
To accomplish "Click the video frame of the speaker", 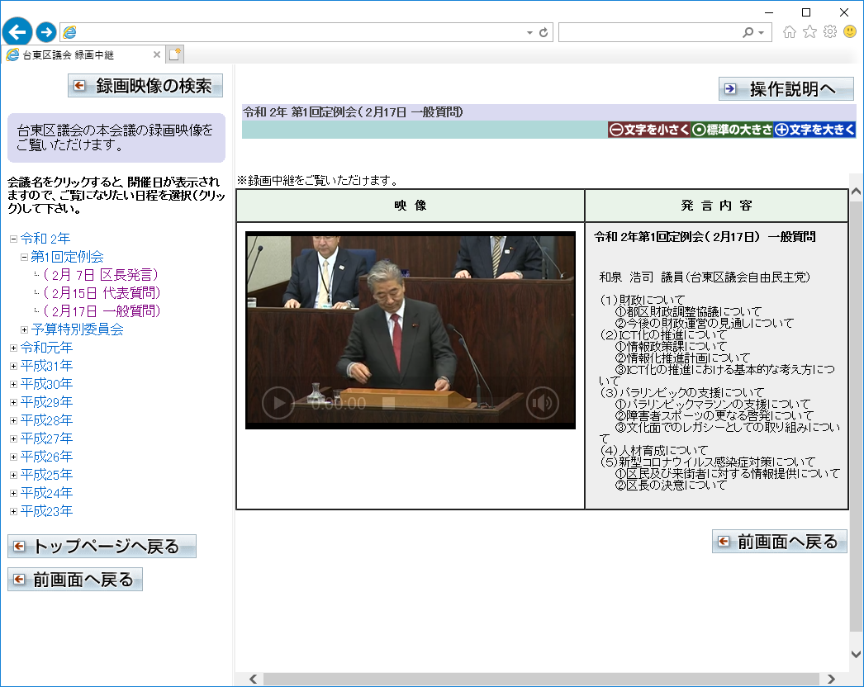I will 411,329.
